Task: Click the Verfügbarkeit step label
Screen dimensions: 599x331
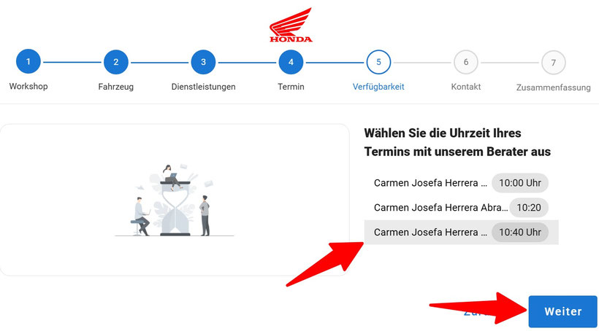Action: pyautogui.click(x=378, y=87)
